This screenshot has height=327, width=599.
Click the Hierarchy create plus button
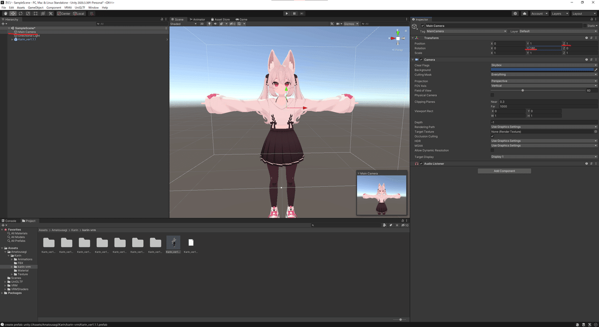(x=3, y=23)
